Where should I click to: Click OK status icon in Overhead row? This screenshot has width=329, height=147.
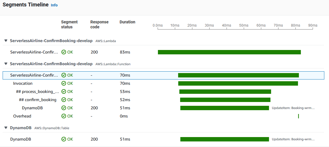click(64, 116)
